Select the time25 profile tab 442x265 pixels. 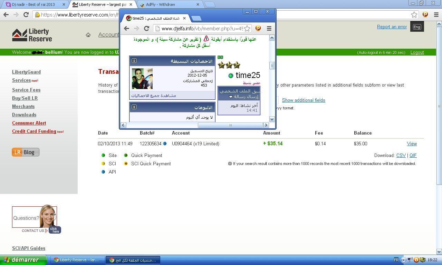(156, 18)
